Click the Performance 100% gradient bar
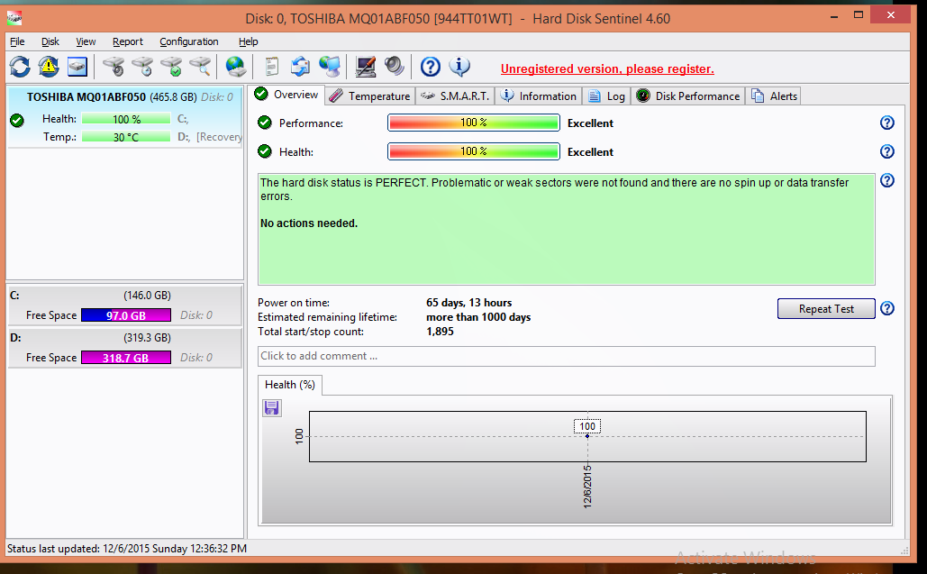 click(474, 123)
